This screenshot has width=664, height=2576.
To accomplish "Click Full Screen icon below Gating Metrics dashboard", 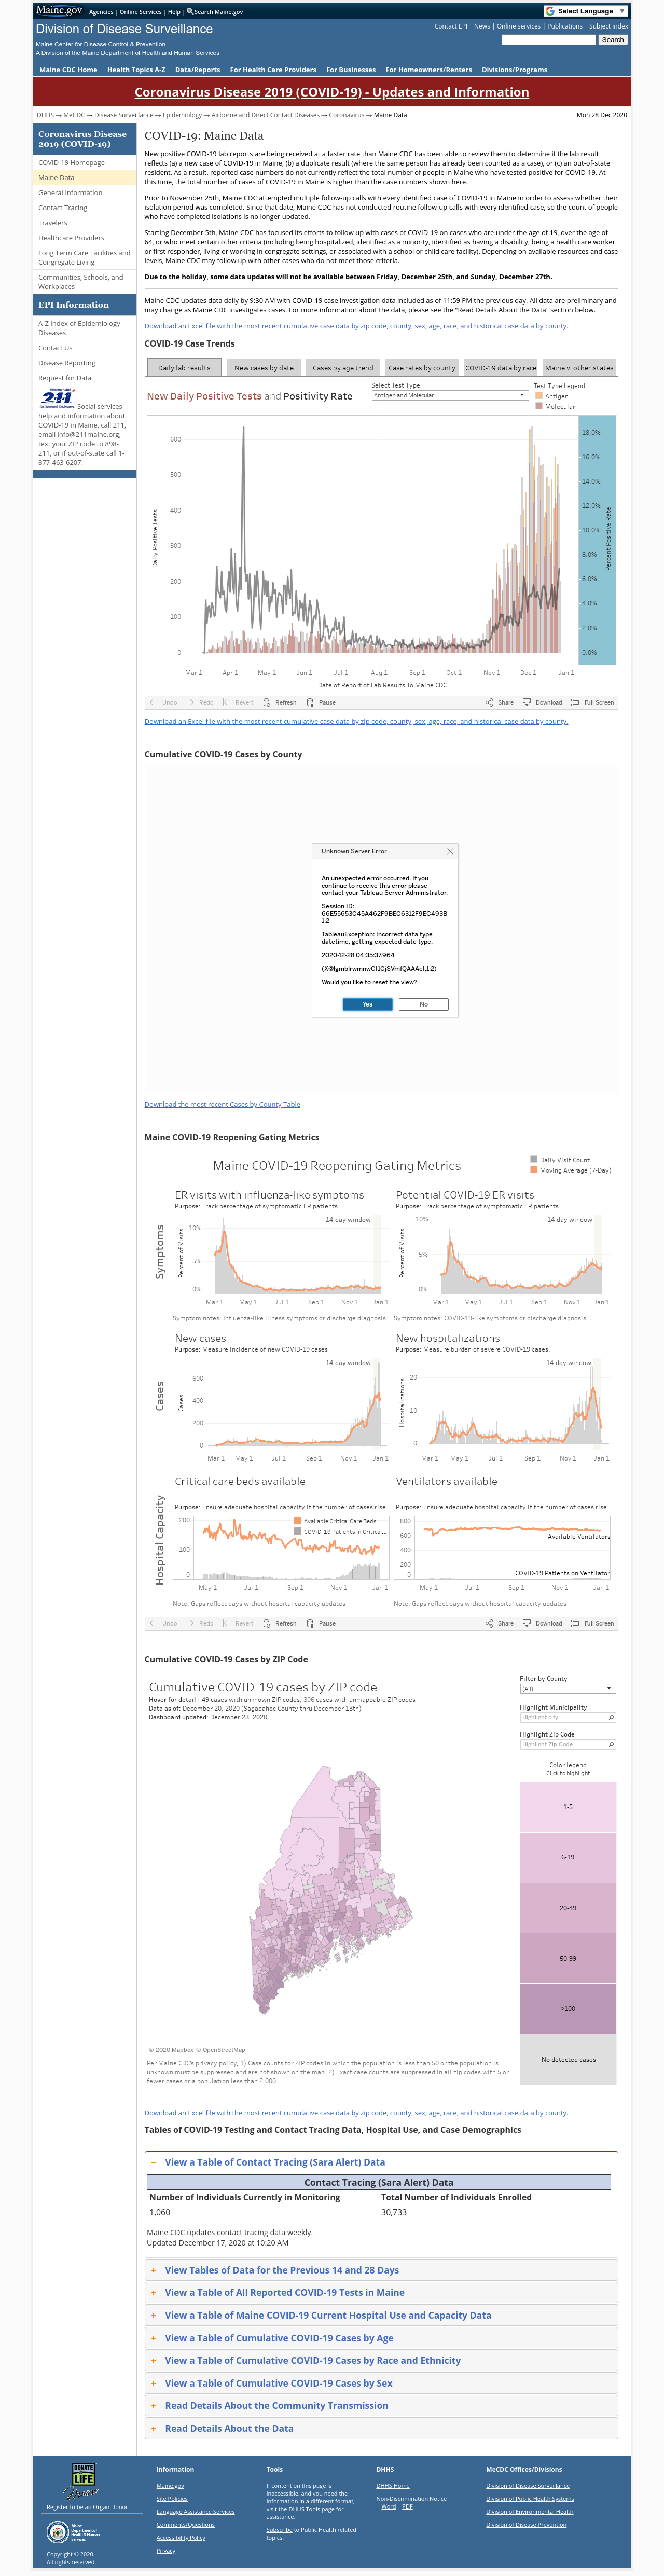I will pyautogui.click(x=575, y=1623).
